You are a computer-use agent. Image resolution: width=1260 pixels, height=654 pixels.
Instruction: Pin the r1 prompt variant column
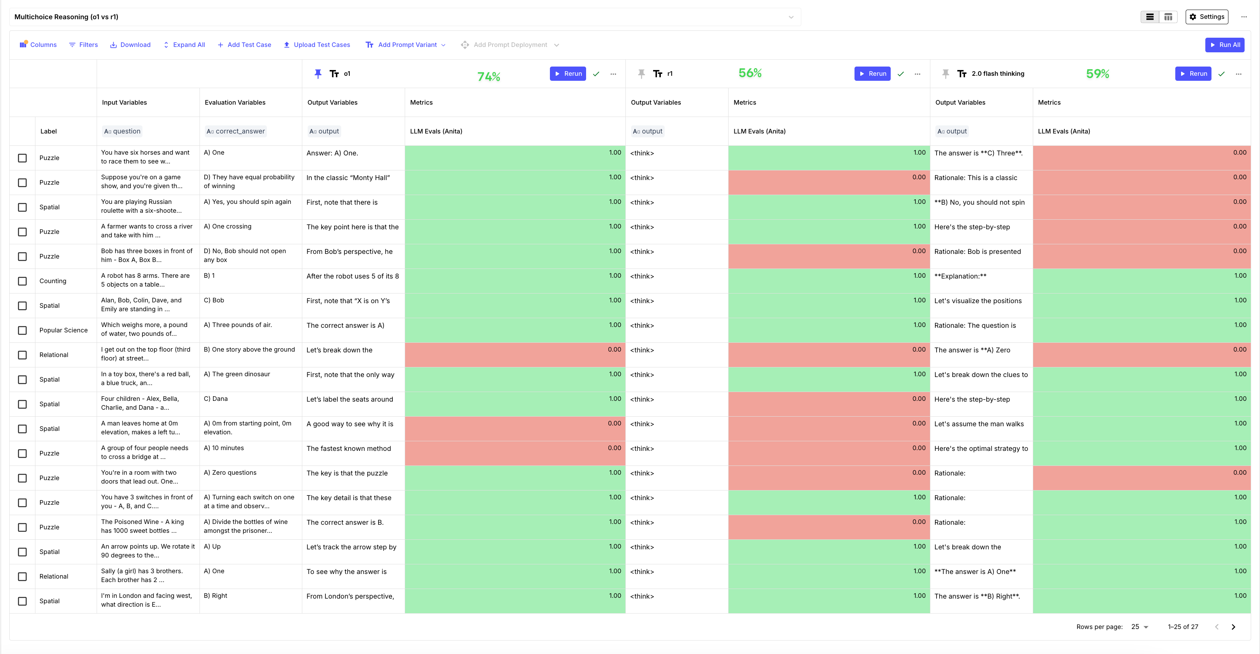pos(641,74)
